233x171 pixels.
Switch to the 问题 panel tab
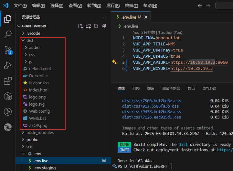136,89
